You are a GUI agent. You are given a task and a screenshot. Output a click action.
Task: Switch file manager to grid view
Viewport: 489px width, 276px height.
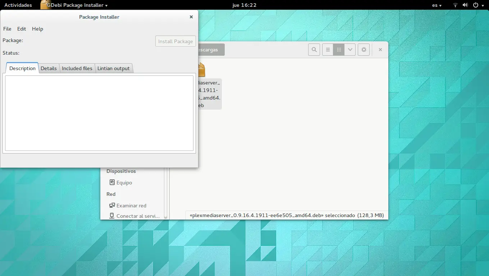339,50
